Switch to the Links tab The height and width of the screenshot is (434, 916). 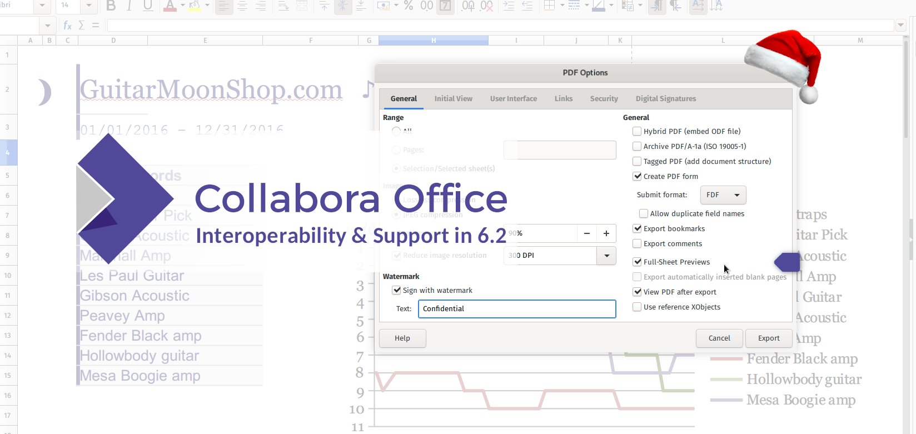[x=564, y=98]
